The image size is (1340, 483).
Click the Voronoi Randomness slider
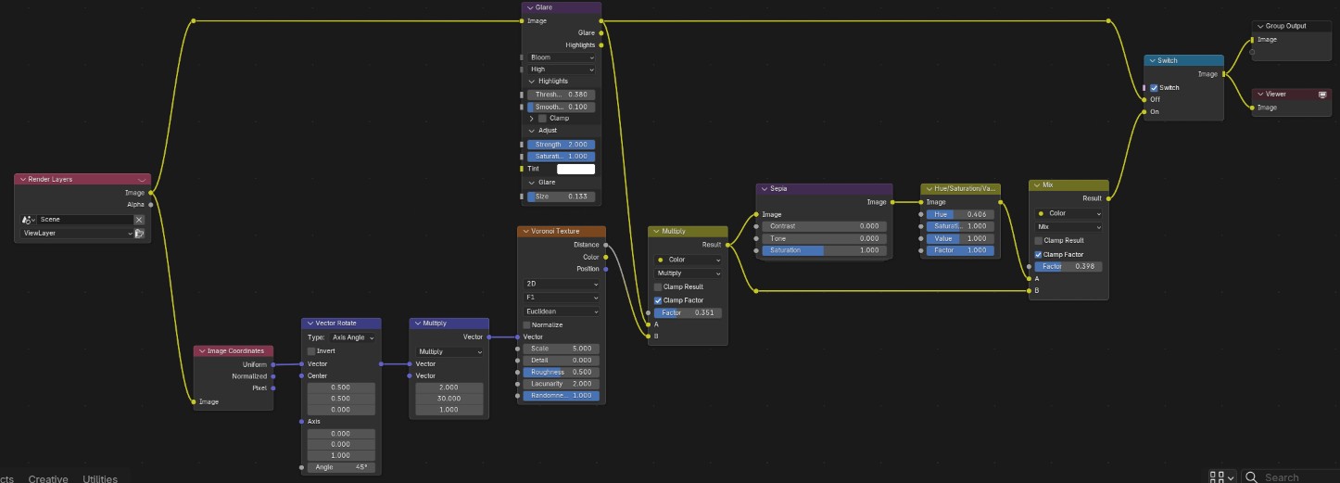coord(562,396)
